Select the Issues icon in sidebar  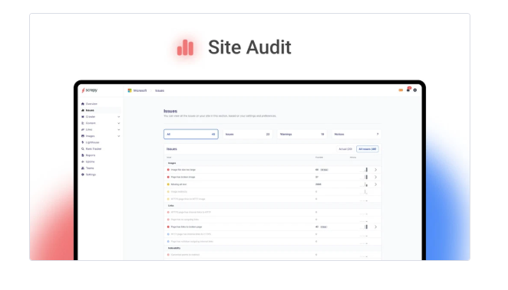pyautogui.click(x=83, y=110)
